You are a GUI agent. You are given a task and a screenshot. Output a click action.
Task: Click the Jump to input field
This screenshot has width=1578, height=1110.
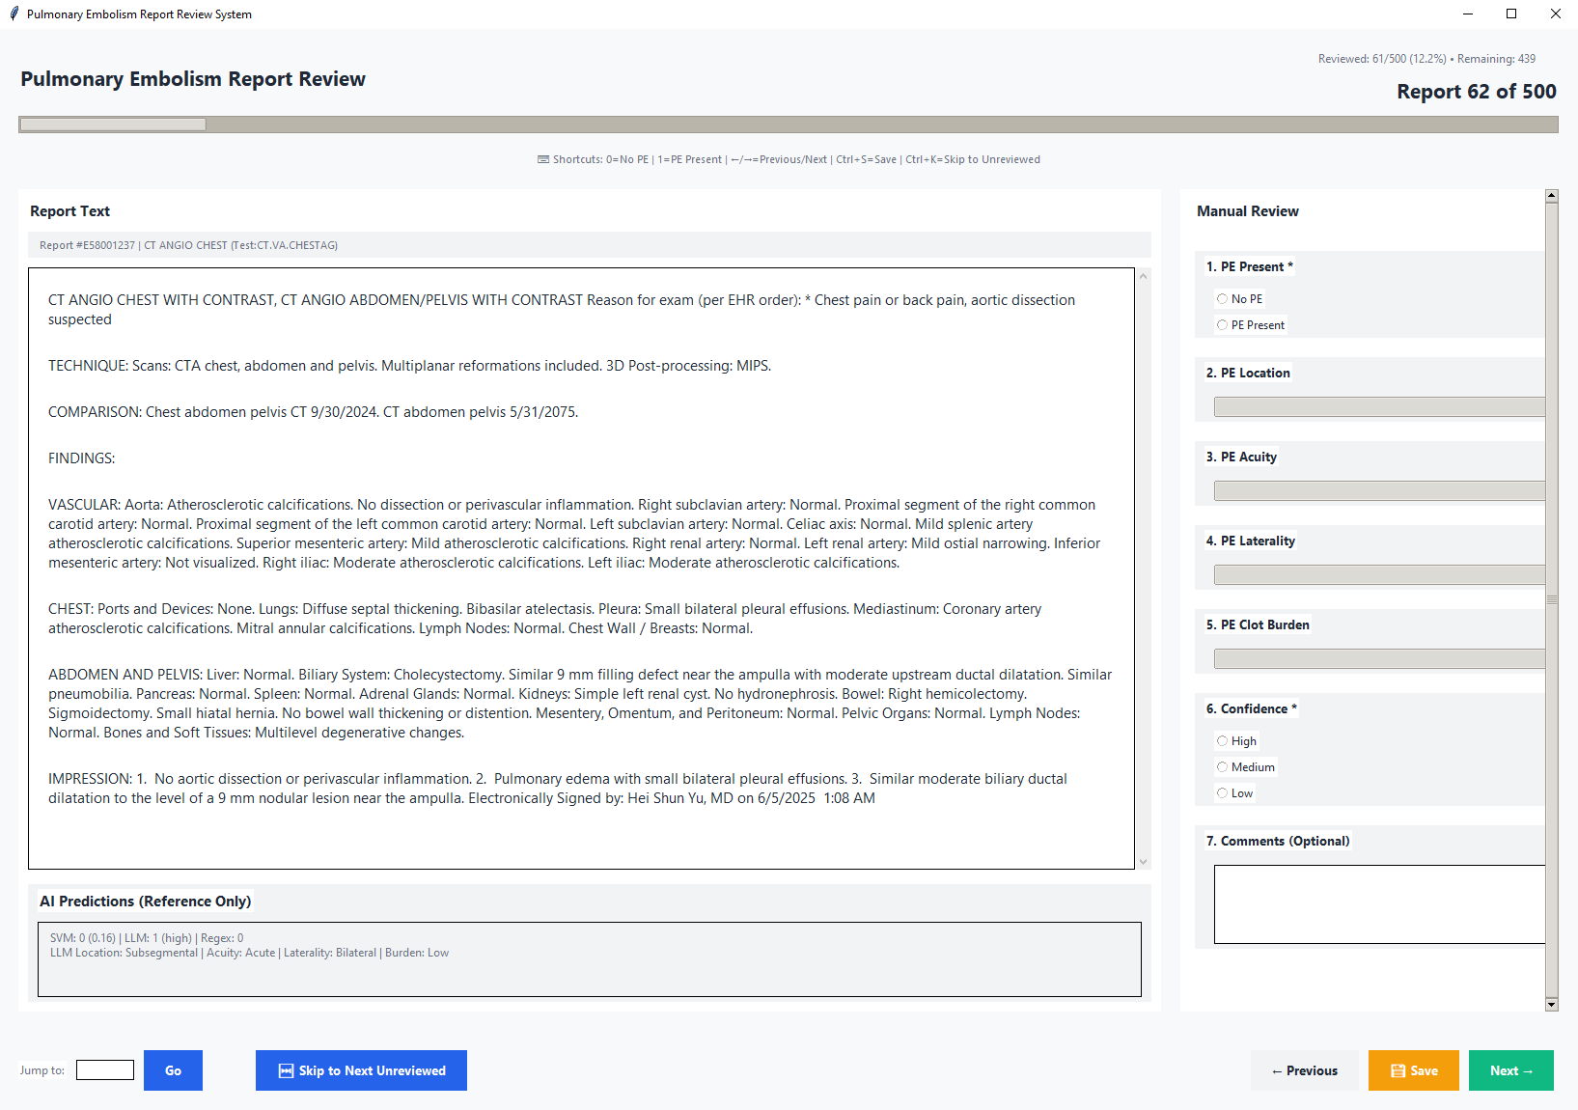(x=104, y=1070)
